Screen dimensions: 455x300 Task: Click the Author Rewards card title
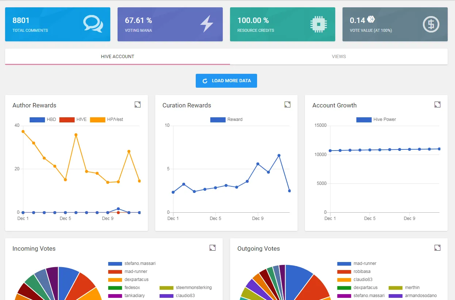pyautogui.click(x=34, y=105)
